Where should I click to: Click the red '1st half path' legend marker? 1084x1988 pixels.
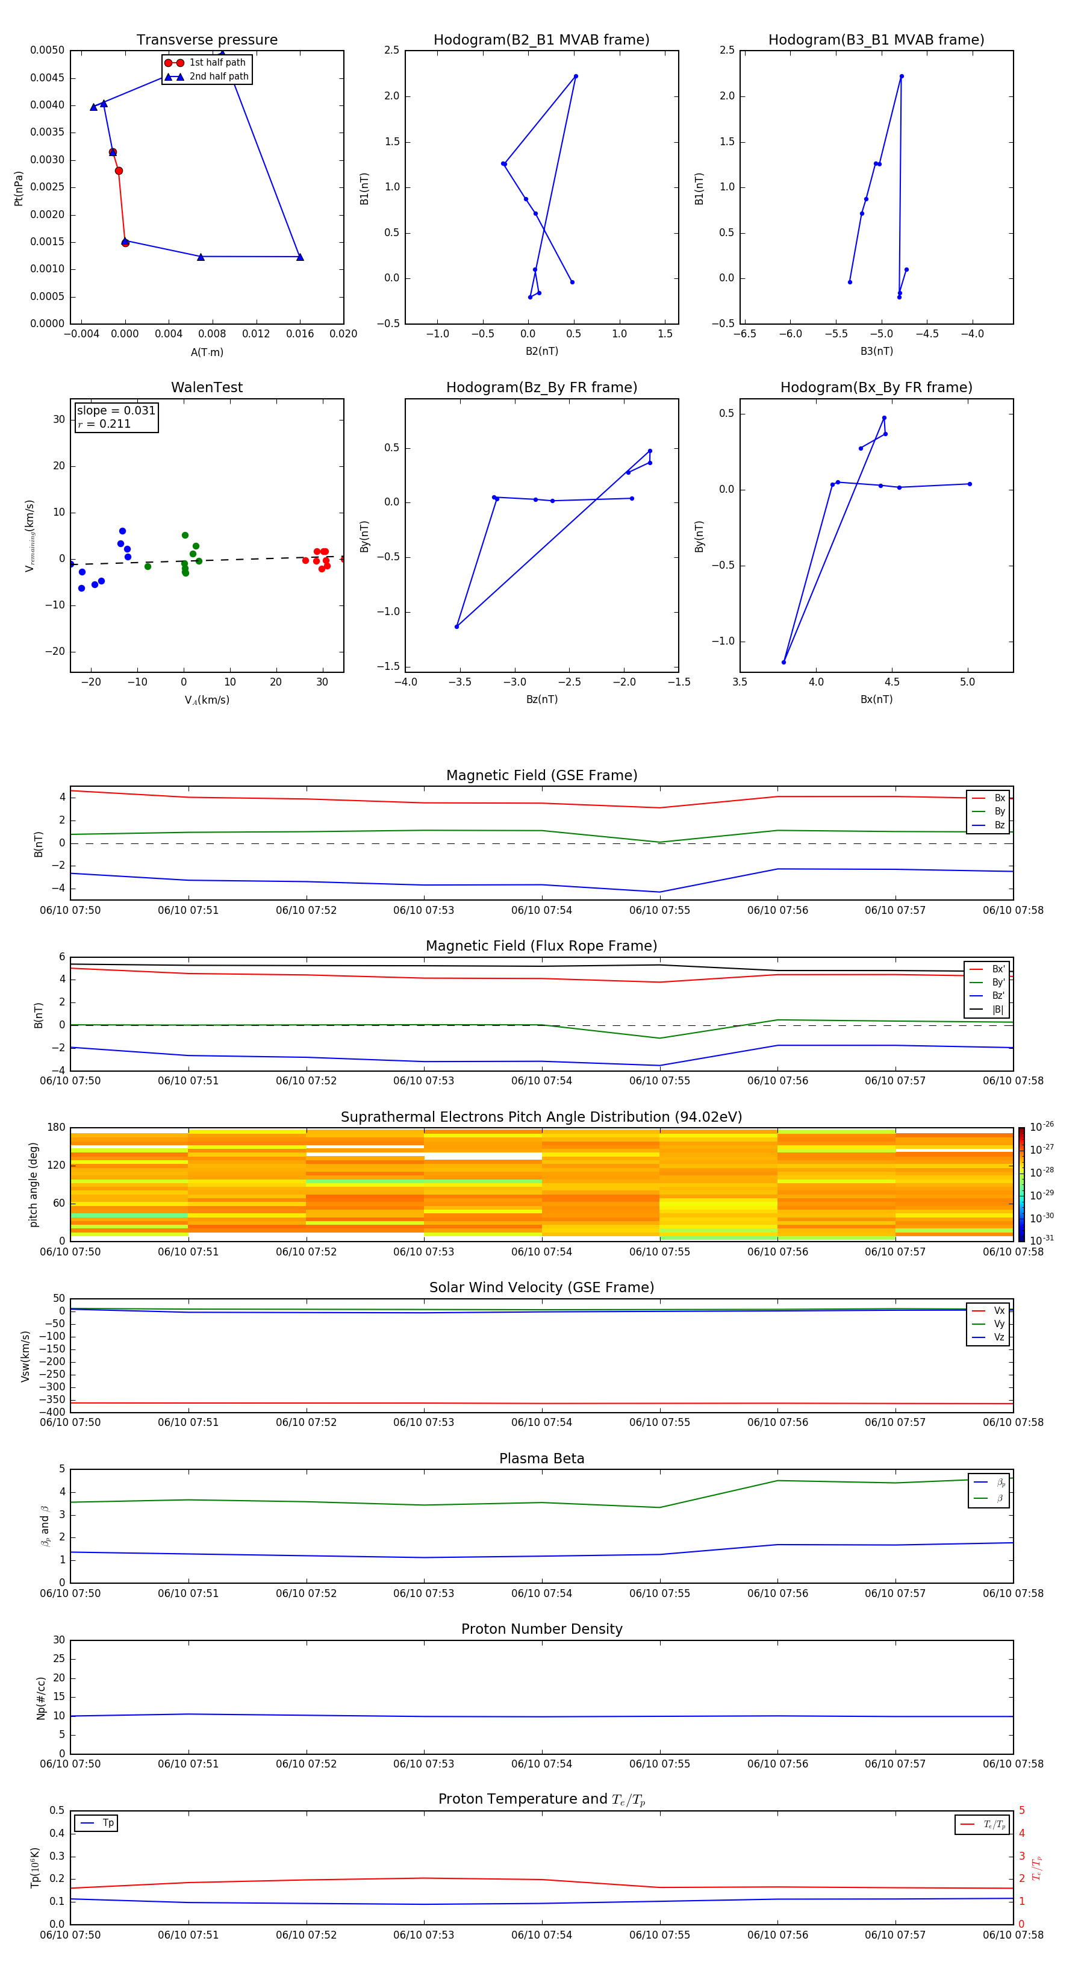coord(175,63)
